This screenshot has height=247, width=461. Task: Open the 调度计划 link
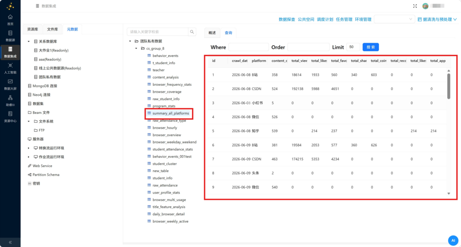click(x=325, y=19)
